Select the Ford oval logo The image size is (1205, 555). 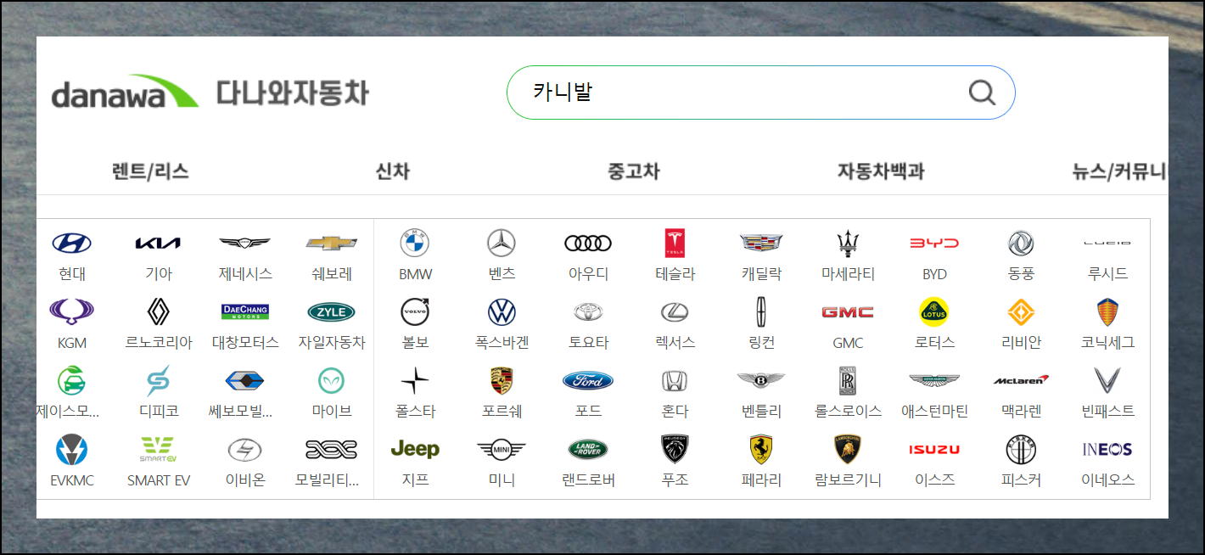(588, 381)
